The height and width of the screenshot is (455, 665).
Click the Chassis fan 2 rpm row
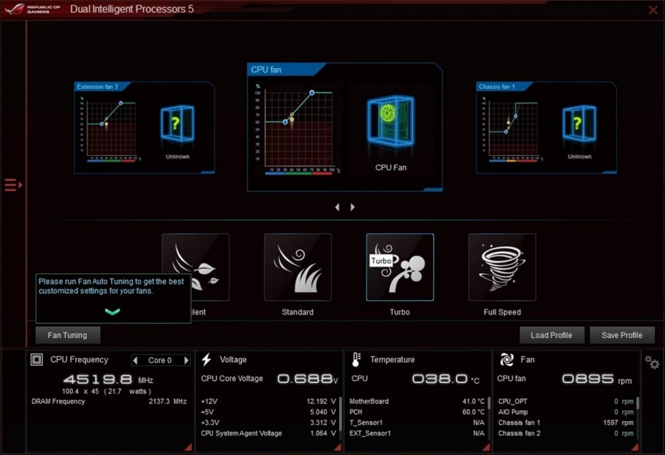click(x=566, y=433)
